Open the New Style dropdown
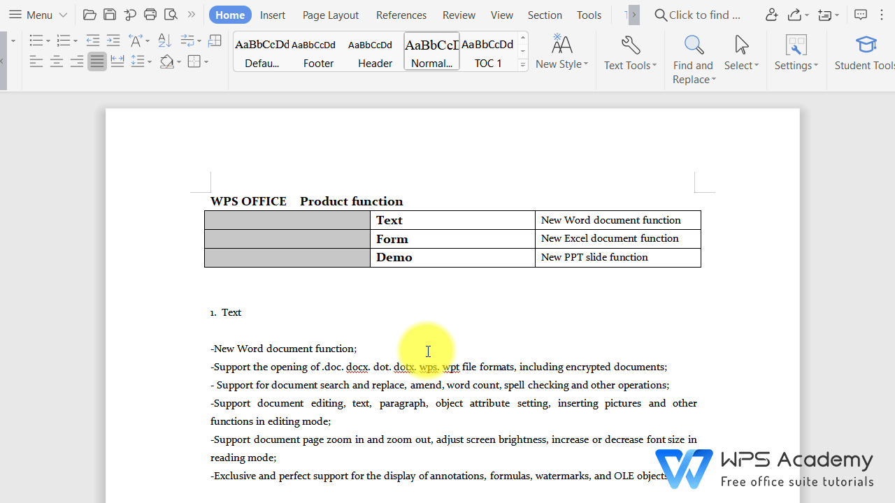The height and width of the screenshot is (503, 895). click(561, 52)
